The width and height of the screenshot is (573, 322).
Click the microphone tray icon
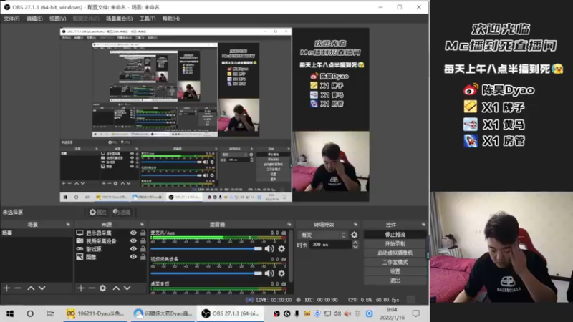297,313
